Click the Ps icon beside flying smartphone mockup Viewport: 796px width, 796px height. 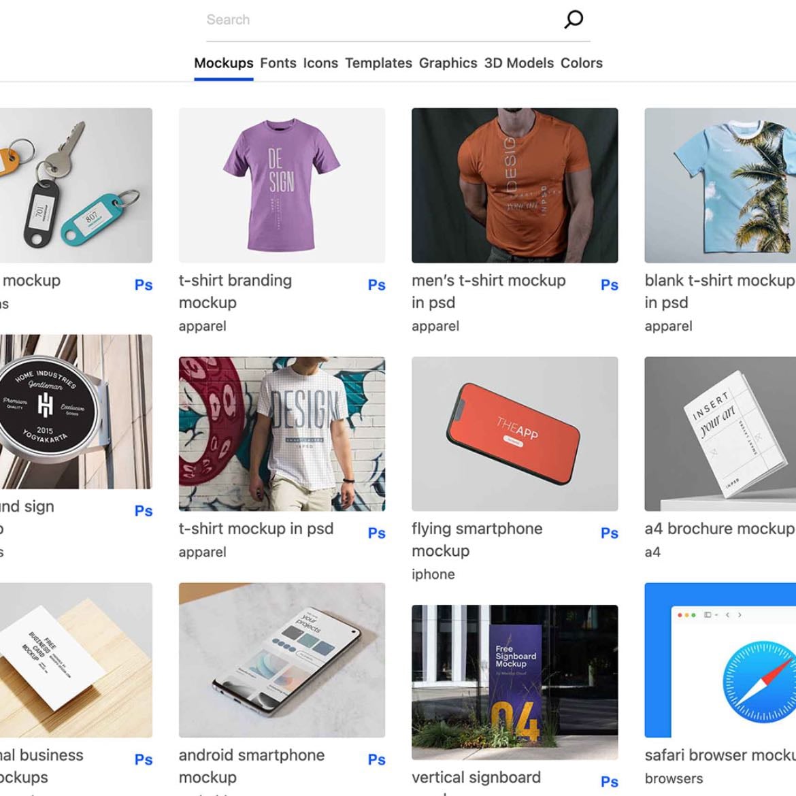(x=610, y=533)
